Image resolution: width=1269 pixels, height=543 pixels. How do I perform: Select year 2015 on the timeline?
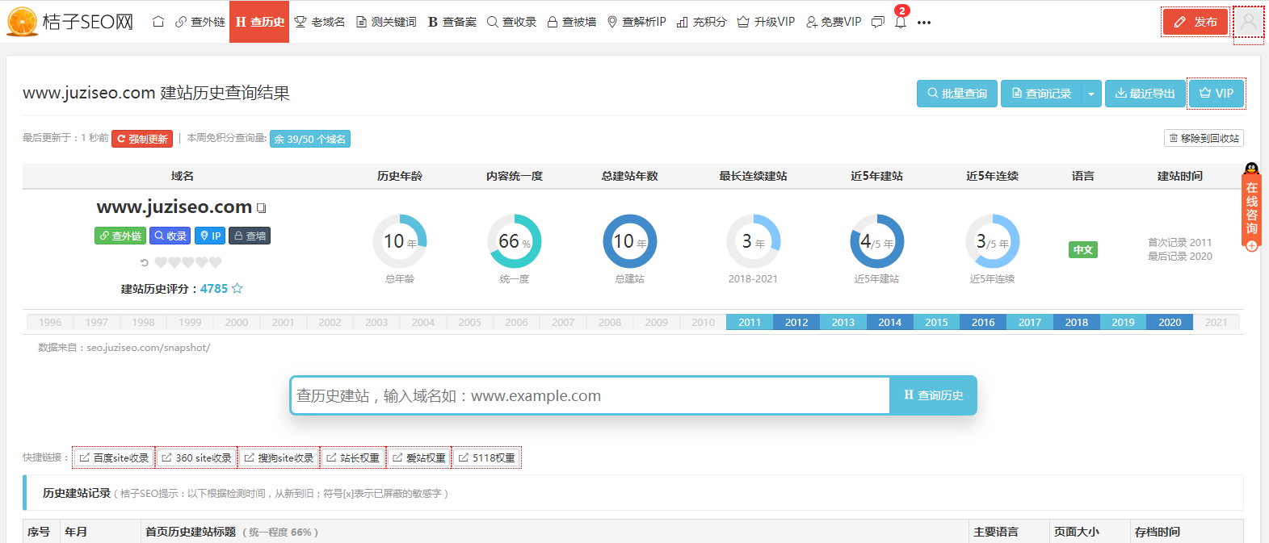pyautogui.click(x=936, y=322)
